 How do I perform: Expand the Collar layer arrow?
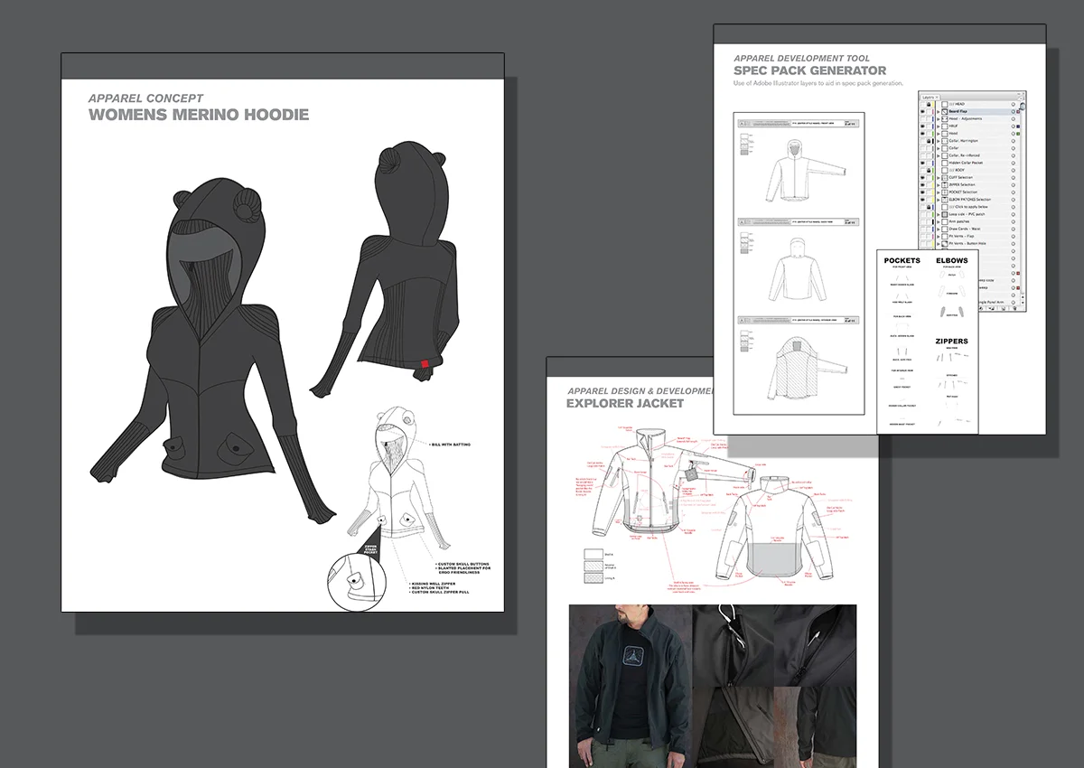(938, 148)
